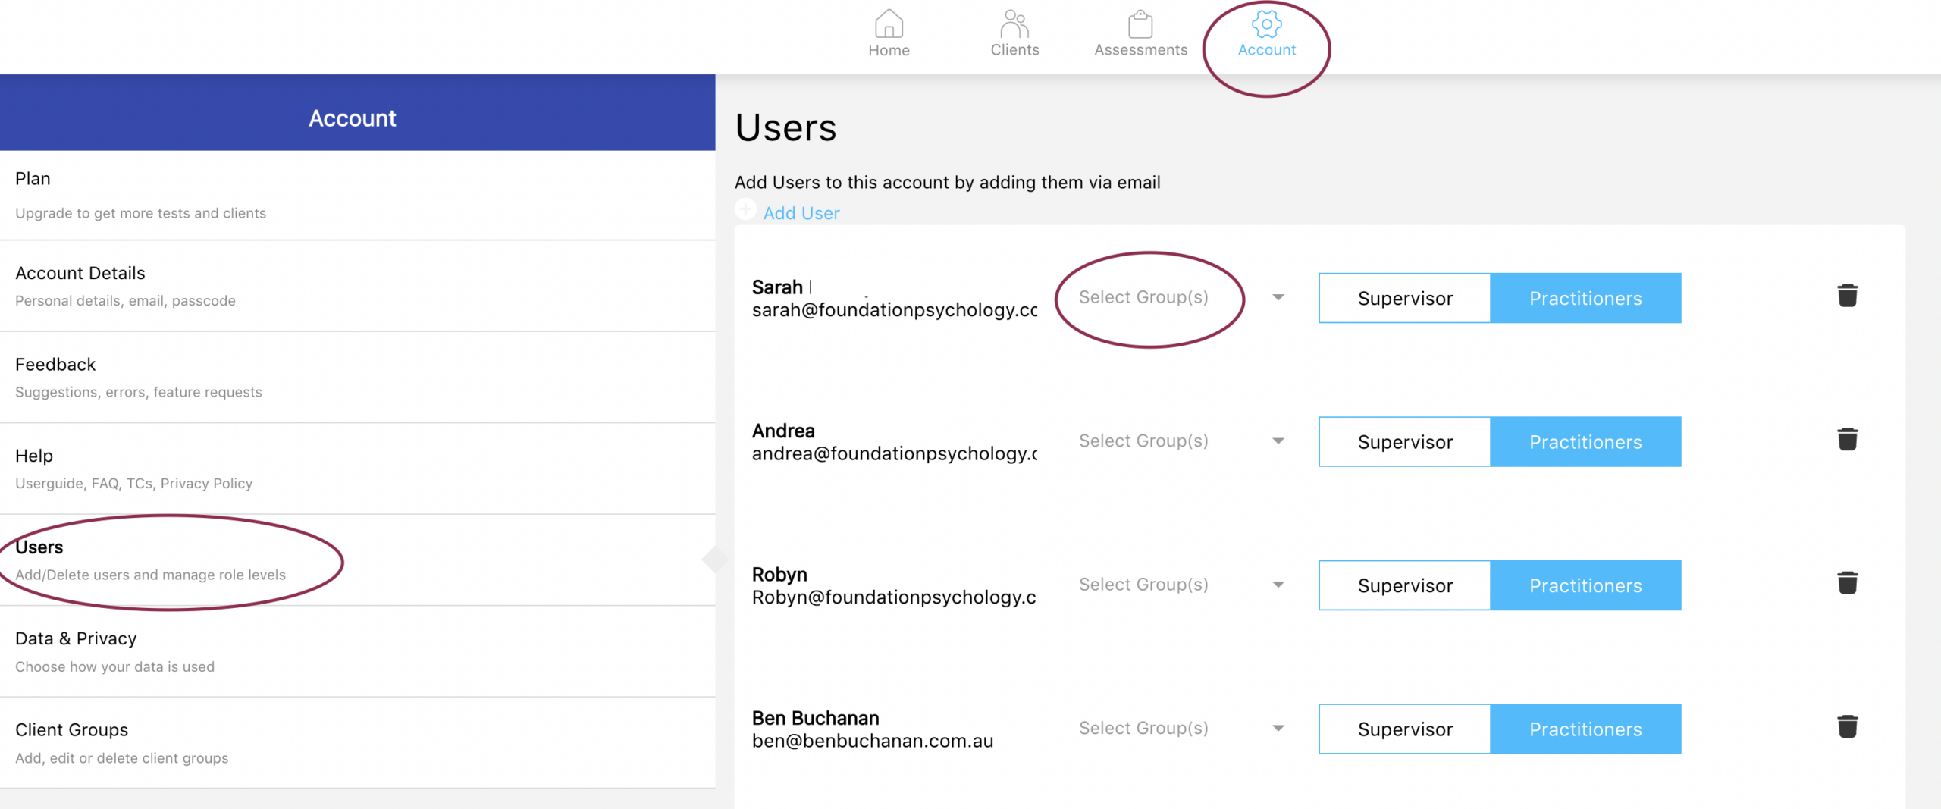Go to Account Details in sidebar
1941x809 pixels.
(357, 286)
